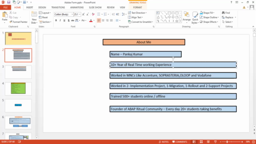Increase font size with the A up icon
This screenshot has width=256, height=144.
pos(84,14)
